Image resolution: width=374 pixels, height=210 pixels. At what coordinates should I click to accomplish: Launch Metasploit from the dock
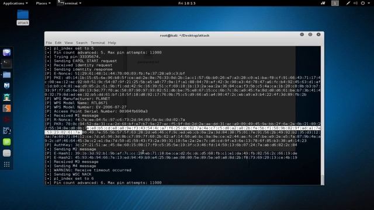[x=6, y=86]
